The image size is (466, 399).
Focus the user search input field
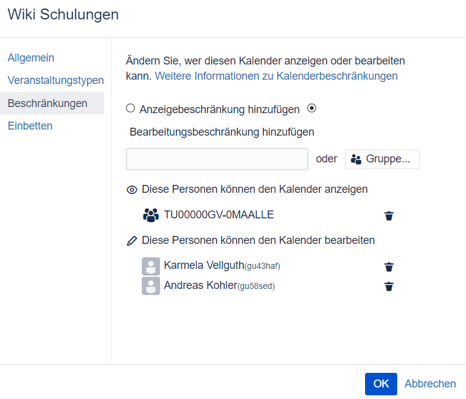[x=217, y=159]
